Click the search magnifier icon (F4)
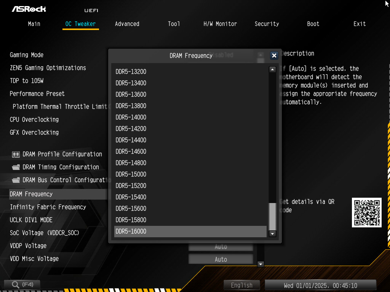The width and height of the screenshot is (390, 292). click(x=16, y=284)
